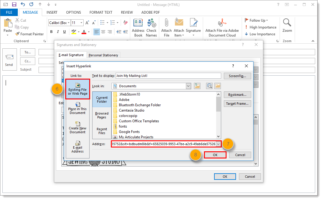Toggle Underline formatting in ribbon
Image resolution: width=322 pixels, height=200 pixels.
(x=64, y=32)
